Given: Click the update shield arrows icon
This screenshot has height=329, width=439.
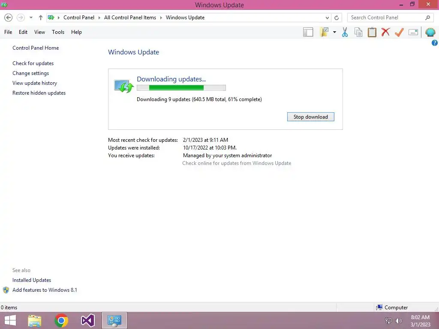Looking at the screenshot, I should (x=123, y=86).
